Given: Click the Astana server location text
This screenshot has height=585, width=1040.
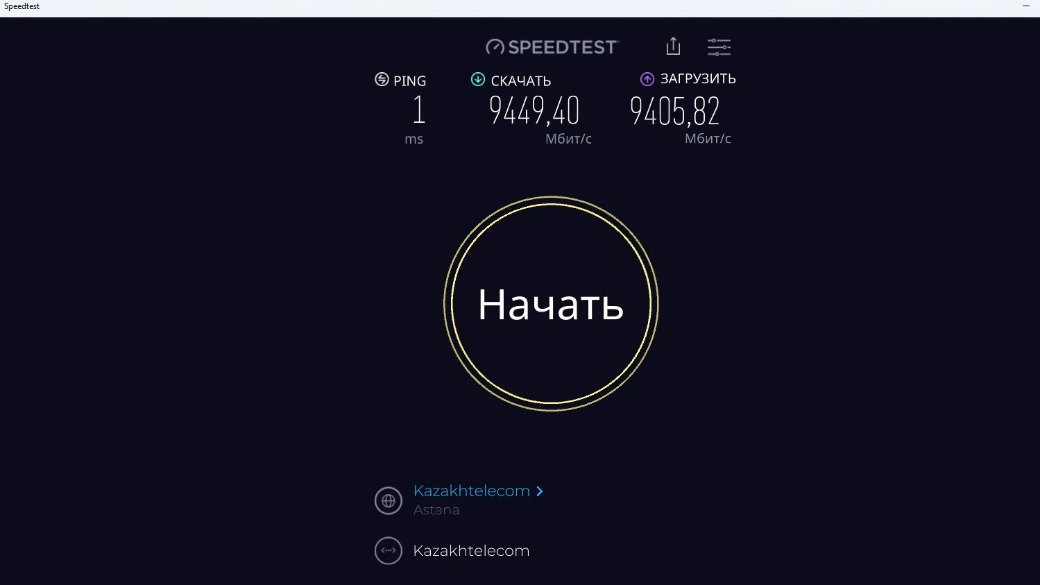Looking at the screenshot, I should 436,510.
